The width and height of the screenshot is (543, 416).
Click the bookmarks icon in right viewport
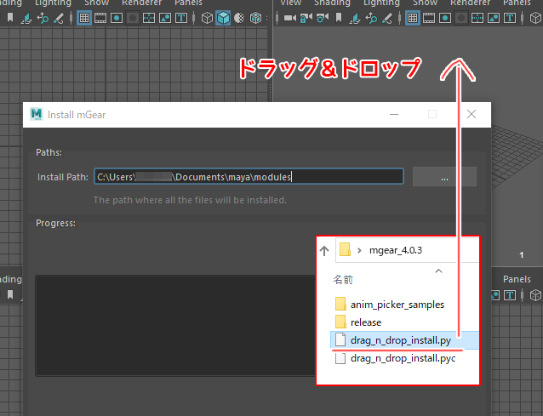click(x=339, y=18)
